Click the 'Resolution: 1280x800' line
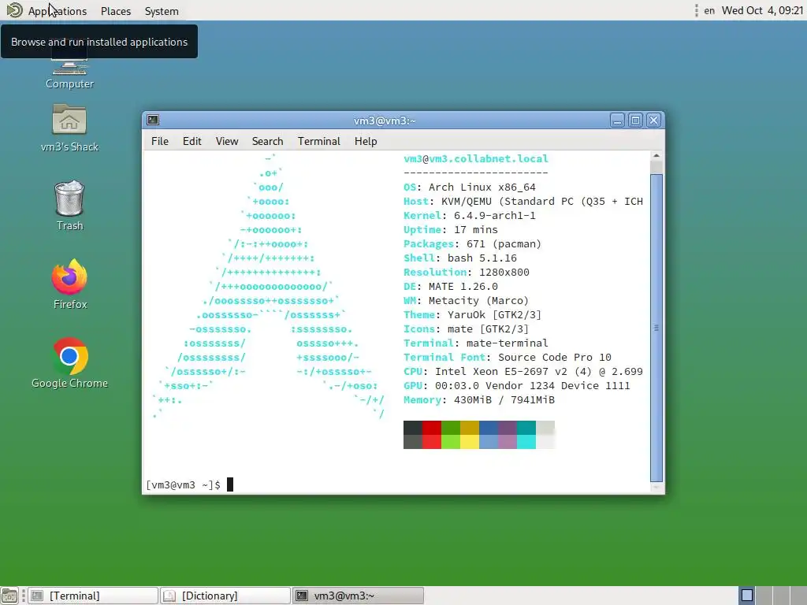 point(467,272)
